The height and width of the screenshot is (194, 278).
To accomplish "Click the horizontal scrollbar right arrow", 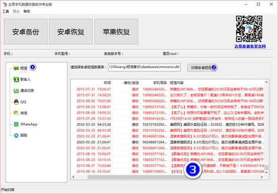I will coord(262,177).
